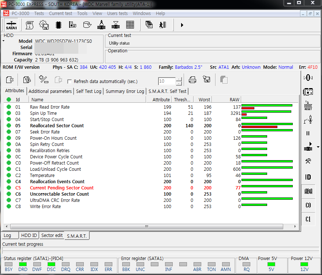Sort by the Name column header
This screenshot has height=275, width=322.
coord(87,99)
